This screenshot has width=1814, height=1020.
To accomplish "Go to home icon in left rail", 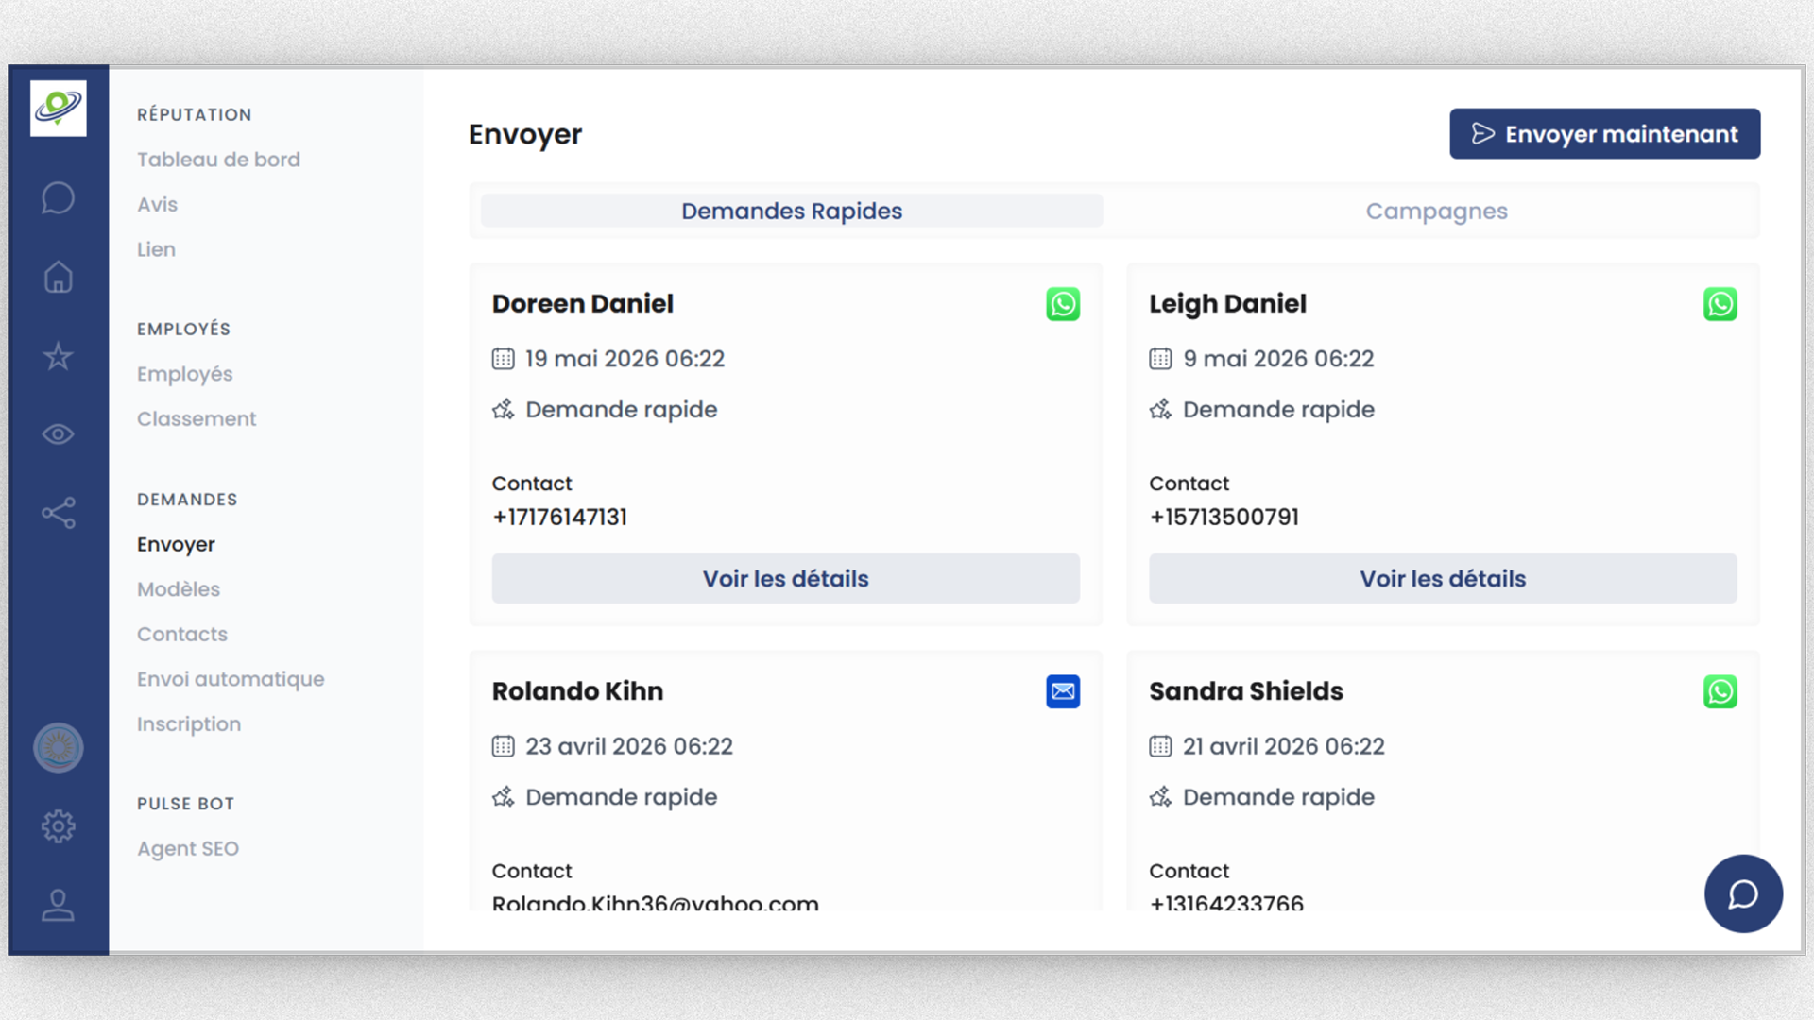I will (x=58, y=277).
